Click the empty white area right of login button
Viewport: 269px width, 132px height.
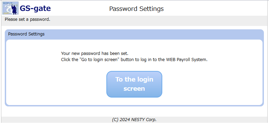point(211,84)
